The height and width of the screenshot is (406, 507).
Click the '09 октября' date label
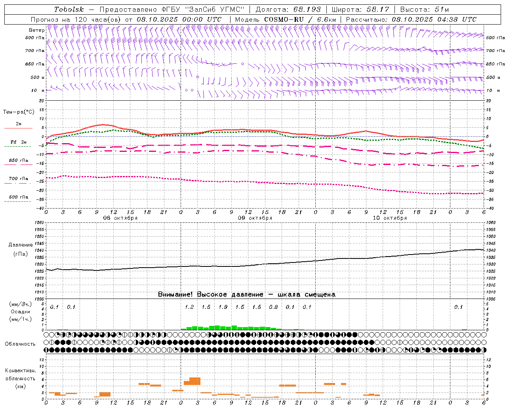pyautogui.click(x=255, y=218)
